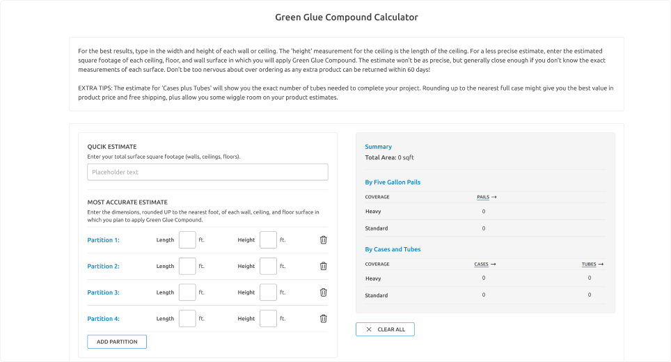Remove Partition 4 with the trash icon
This screenshot has height=362, width=671.
pos(323,319)
